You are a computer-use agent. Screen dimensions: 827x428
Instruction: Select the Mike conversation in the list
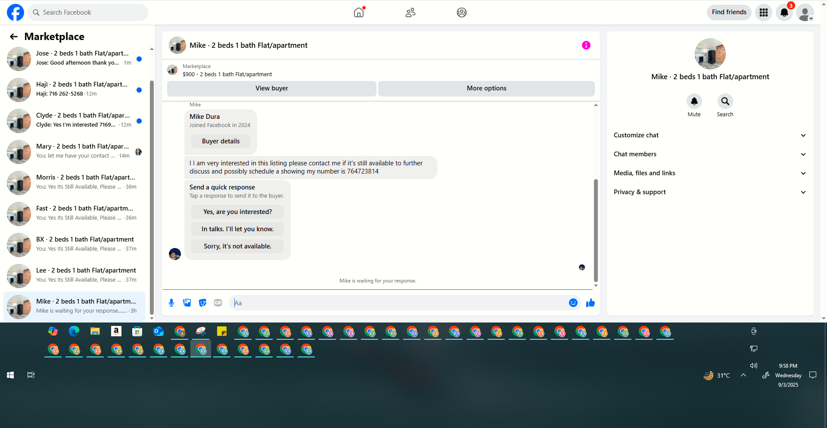pos(74,307)
